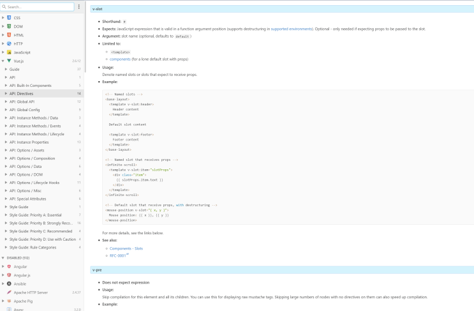Image resolution: width=474 pixels, height=311 pixels.
Task: Click the default argument code tag
Action: [182, 36]
